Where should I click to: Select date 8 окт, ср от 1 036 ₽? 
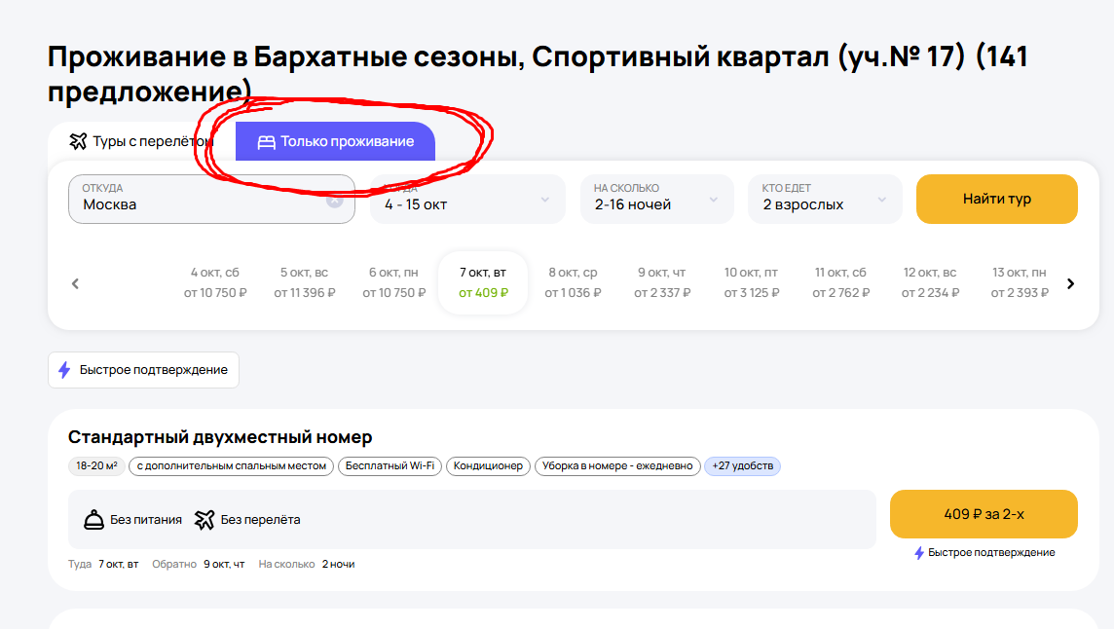coord(573,283)
